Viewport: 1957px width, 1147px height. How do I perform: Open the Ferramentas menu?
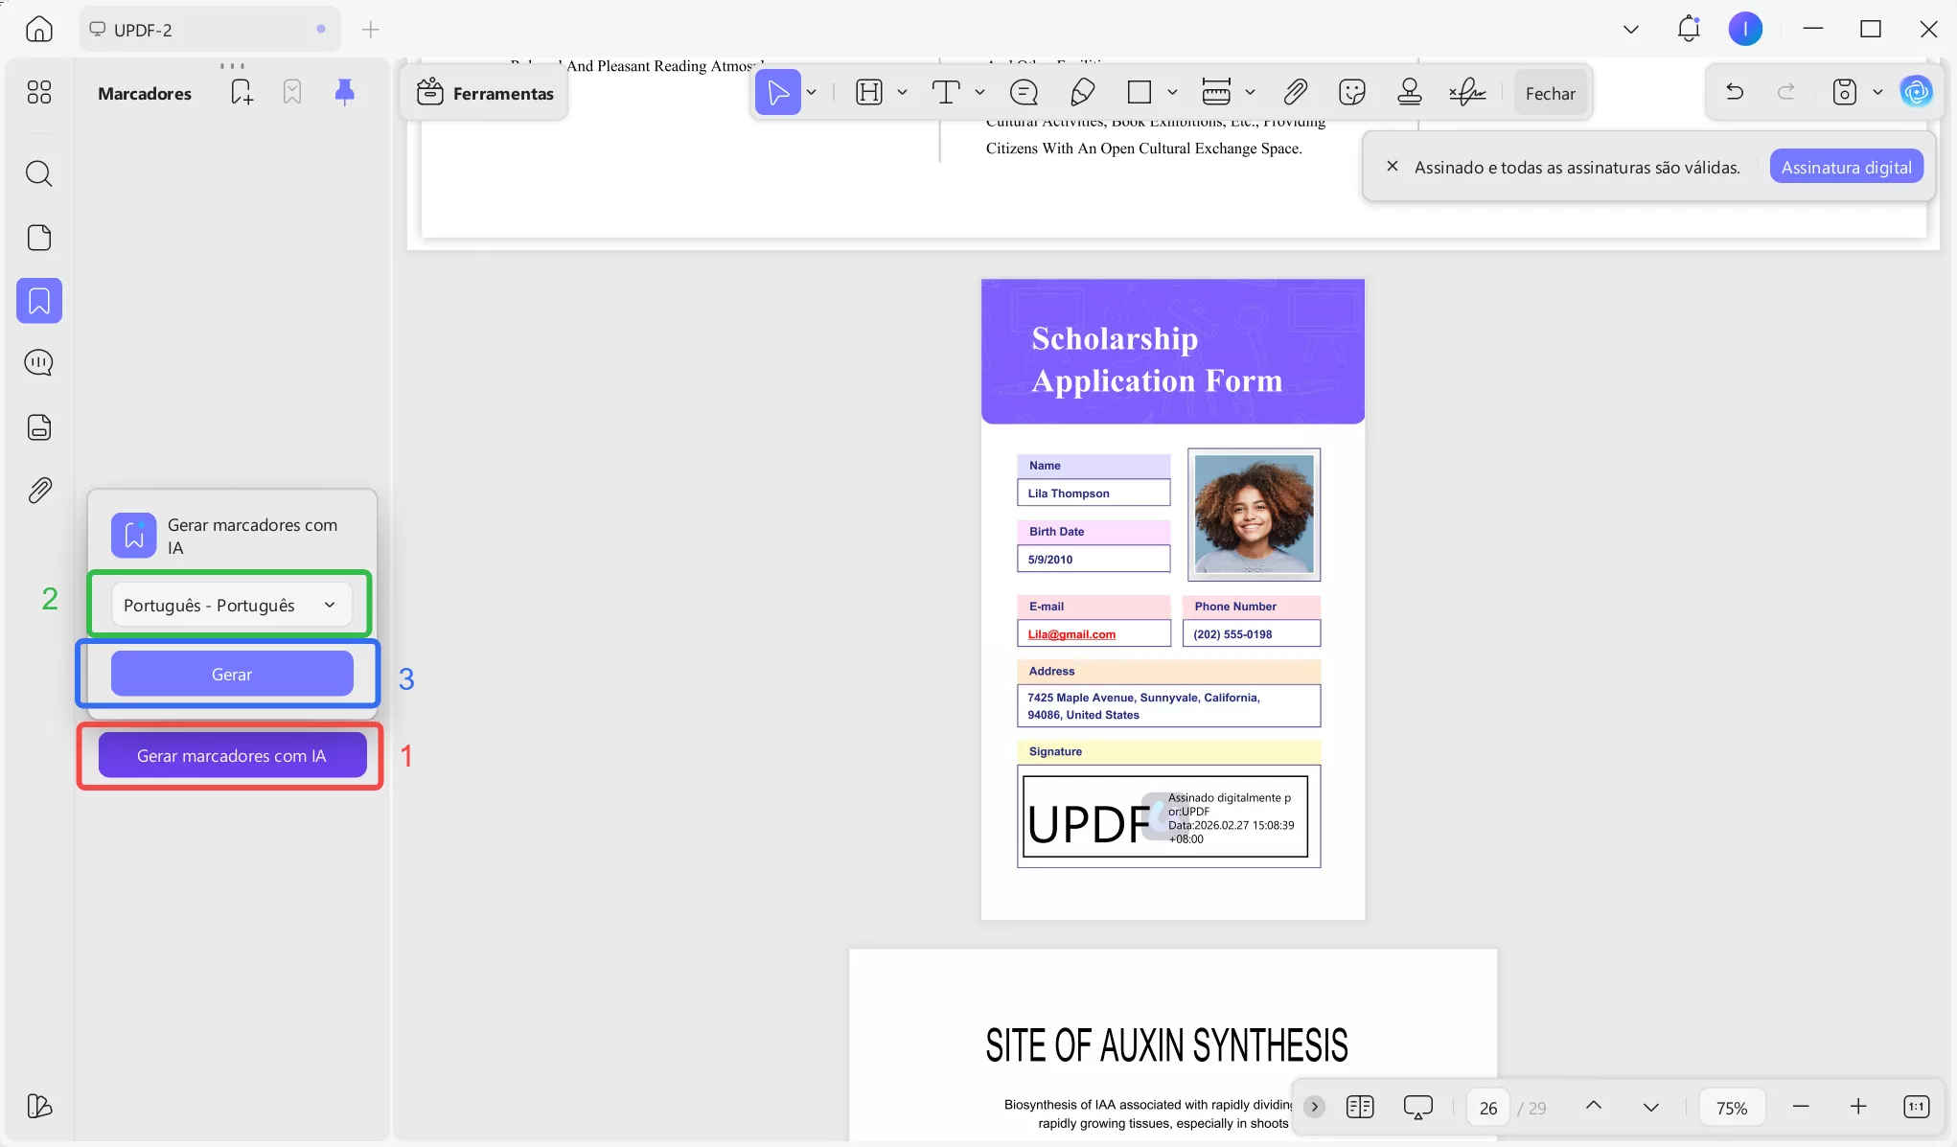485,93
